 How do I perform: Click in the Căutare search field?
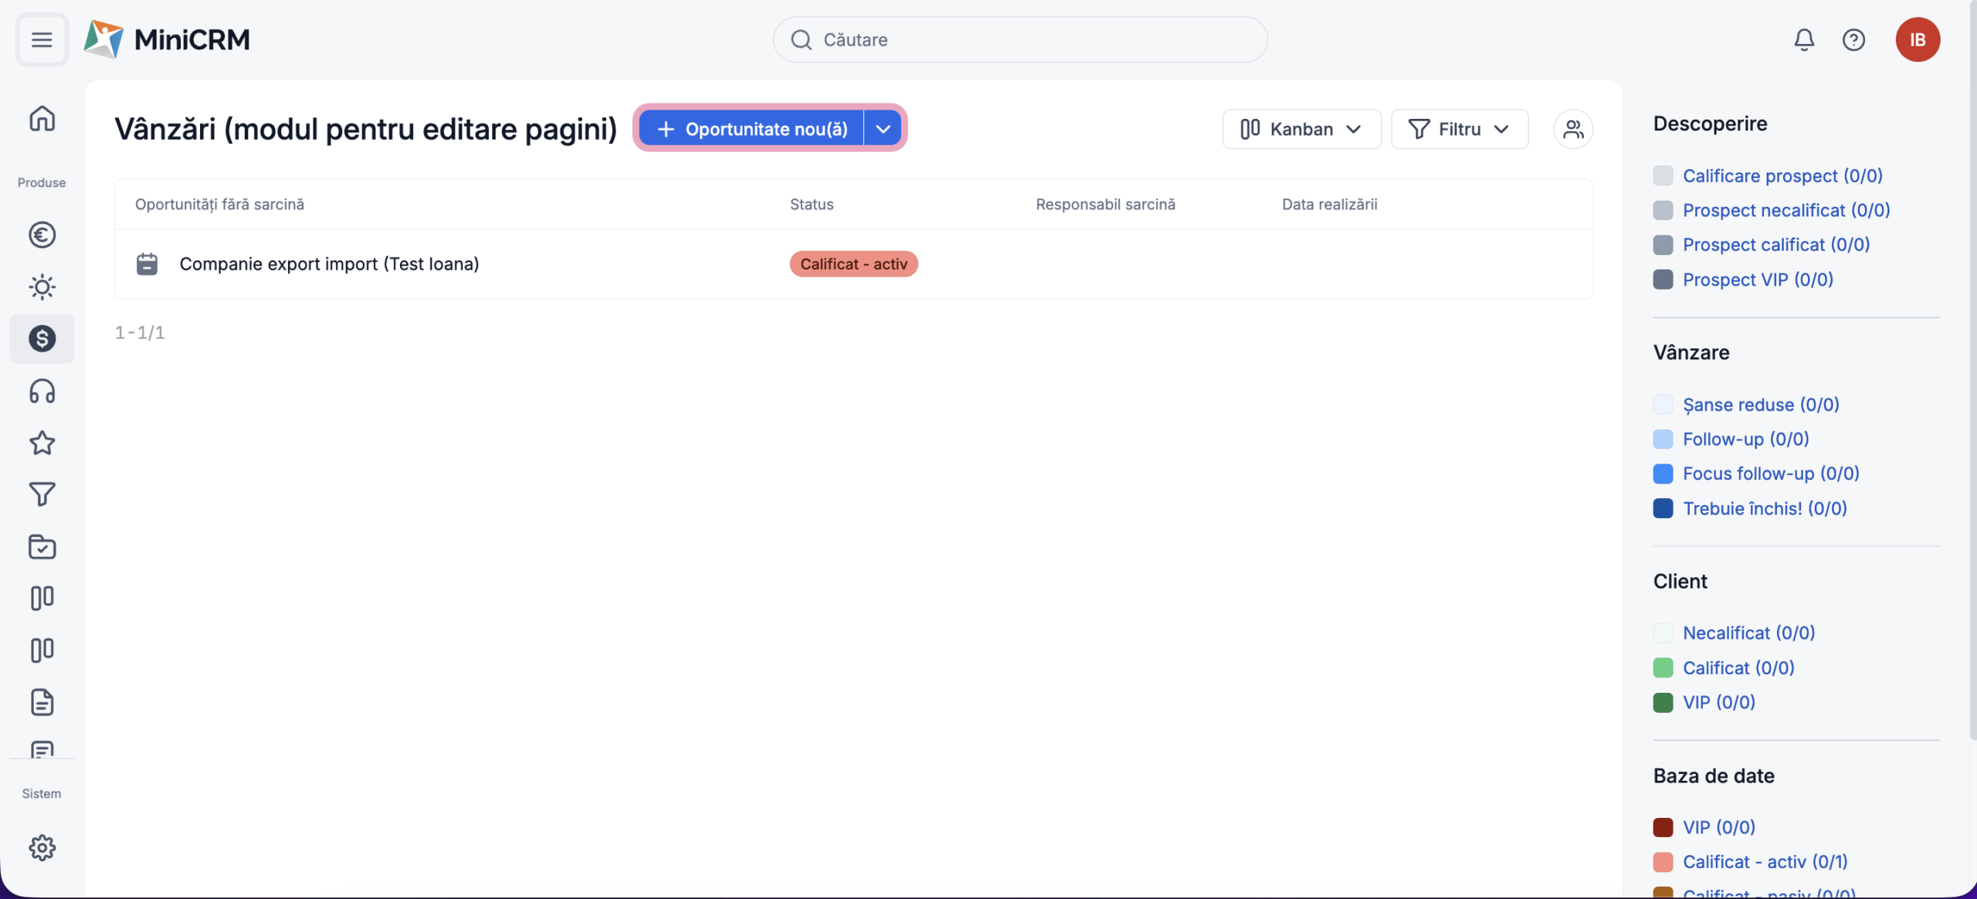coord(1019,39)
